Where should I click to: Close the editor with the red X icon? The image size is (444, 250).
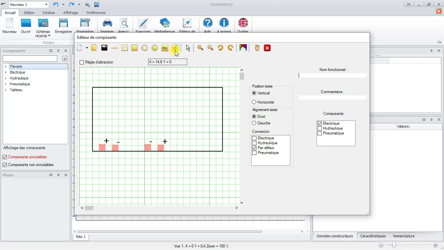pyautogui.click(x=267, y=48)
